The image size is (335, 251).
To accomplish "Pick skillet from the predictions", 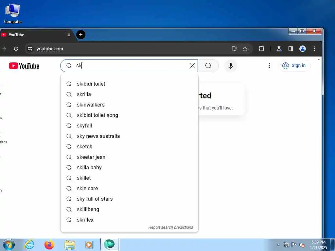I will 129,178.
